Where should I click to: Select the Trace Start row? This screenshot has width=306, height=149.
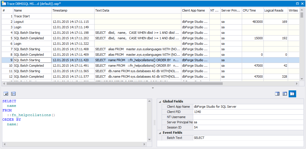tap(151, 16)
